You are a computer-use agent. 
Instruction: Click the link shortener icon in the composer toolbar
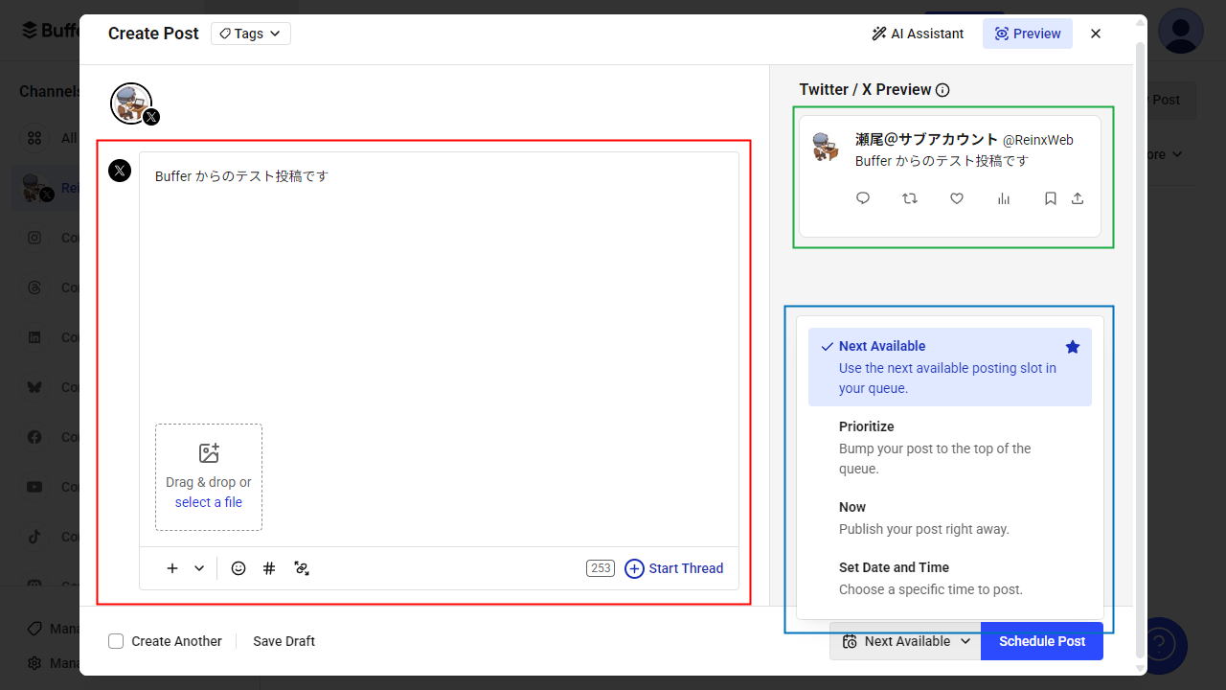[302, 568]
